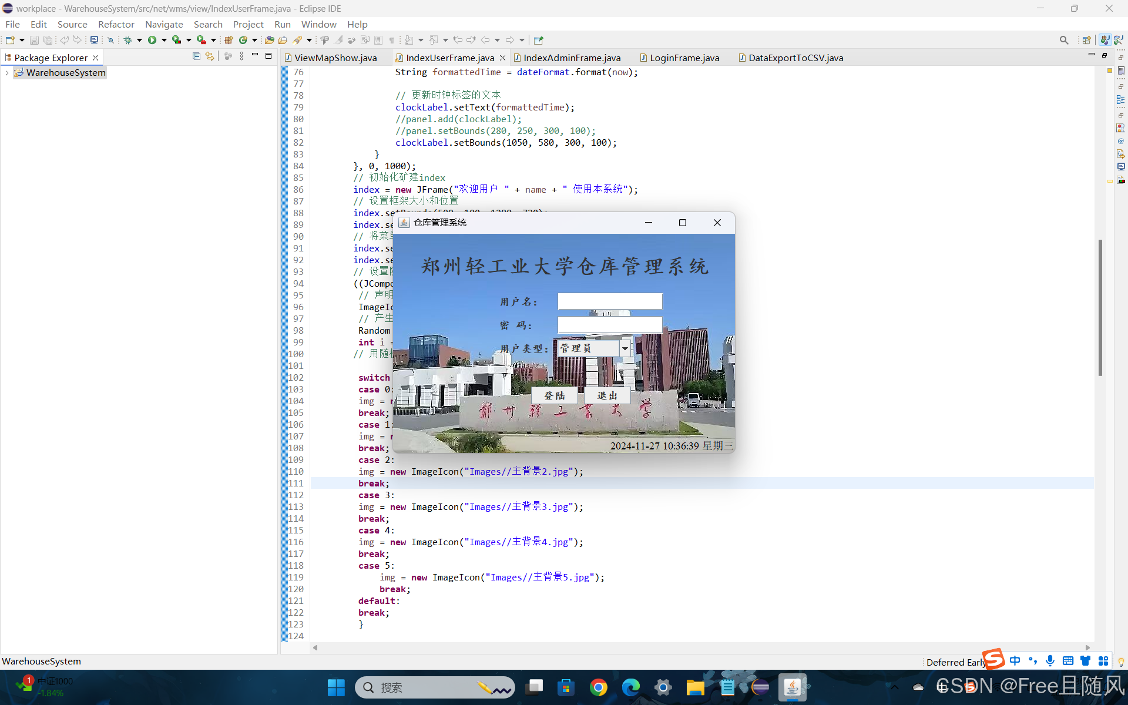Click the green Run button icon
Viewport: 1128px width, 705px height.
pos(152,40)
